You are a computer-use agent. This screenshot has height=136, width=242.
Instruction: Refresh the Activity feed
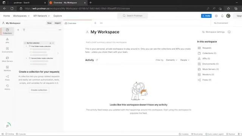[x=97, y=60]
